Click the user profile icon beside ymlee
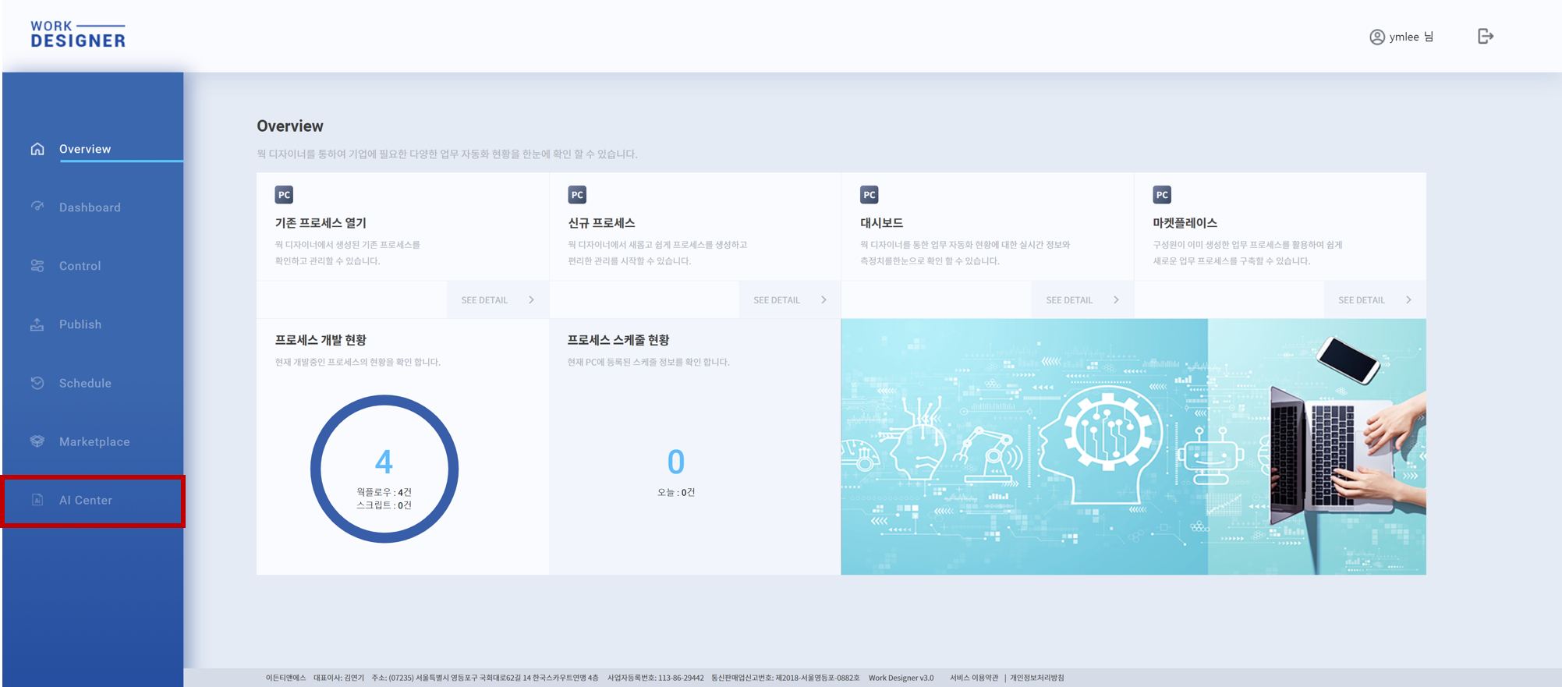 [1377, 37]
